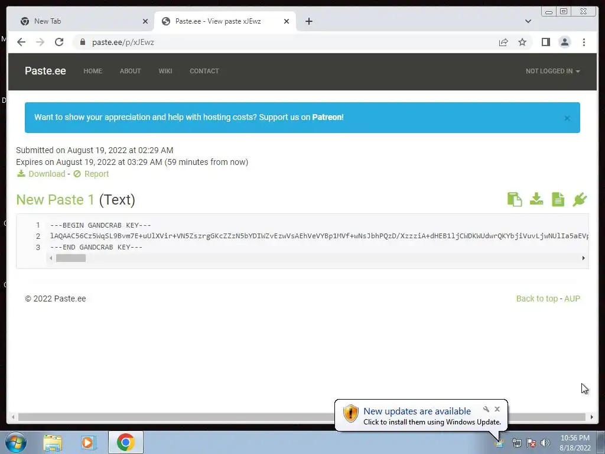
Task: Open Windows Explorer from the taskbar
Action: [53, 442]
